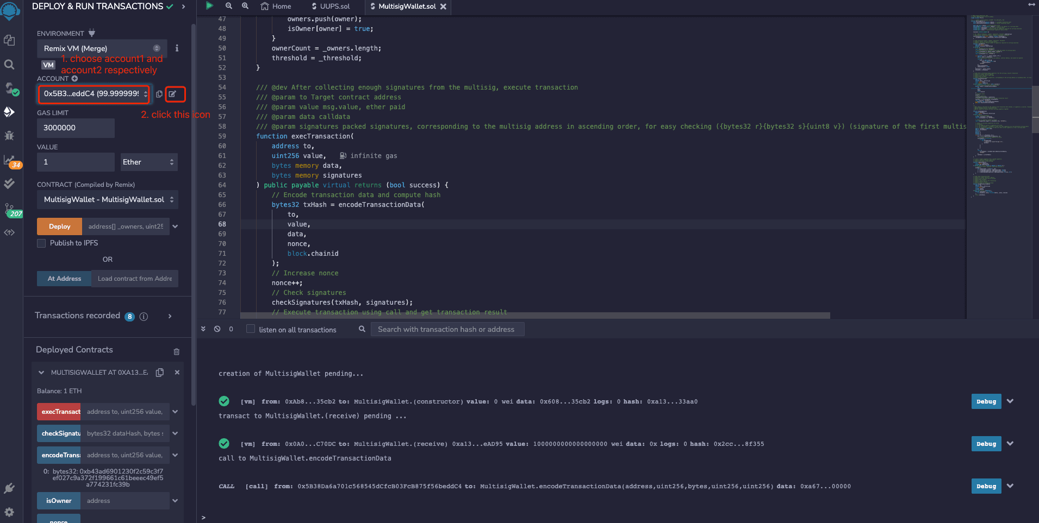Open the Environment Remix VM dropdown
Image resolution: width=1039 pixels, height=523 pixels.
click(x=102, y=48)
